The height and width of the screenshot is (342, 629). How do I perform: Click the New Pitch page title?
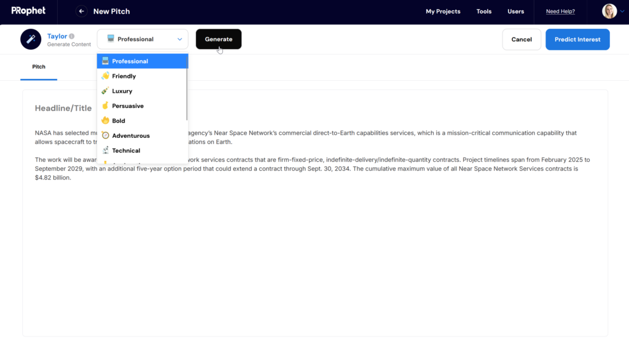pyautogui.click(x=112, y=11)
